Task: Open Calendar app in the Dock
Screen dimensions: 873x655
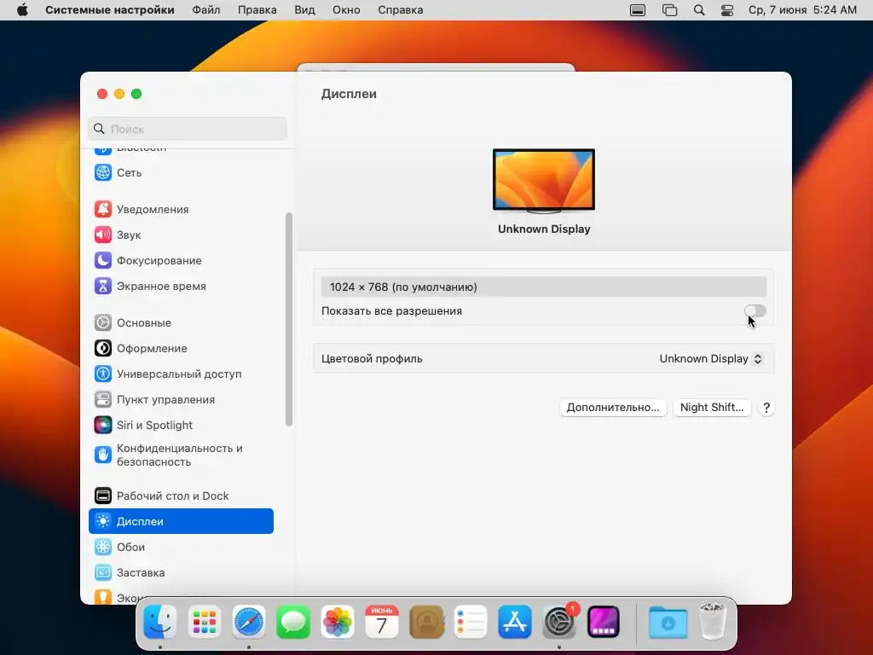Action: point(382,622)
